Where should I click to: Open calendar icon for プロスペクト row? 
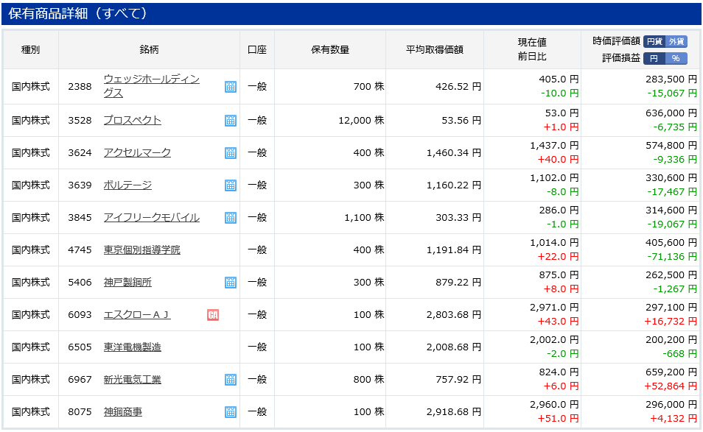click(231, 121)
